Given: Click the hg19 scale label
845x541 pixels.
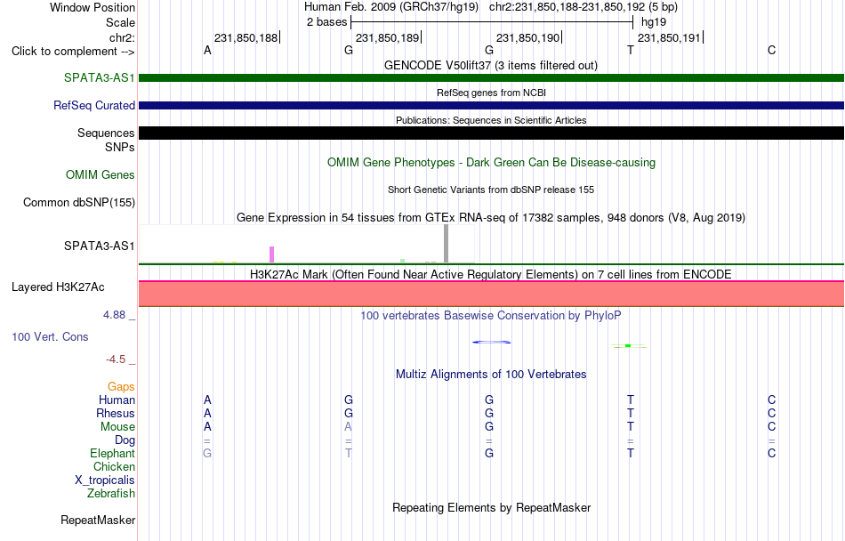Looking at the screenshot, I should click(x=654, y=22).
